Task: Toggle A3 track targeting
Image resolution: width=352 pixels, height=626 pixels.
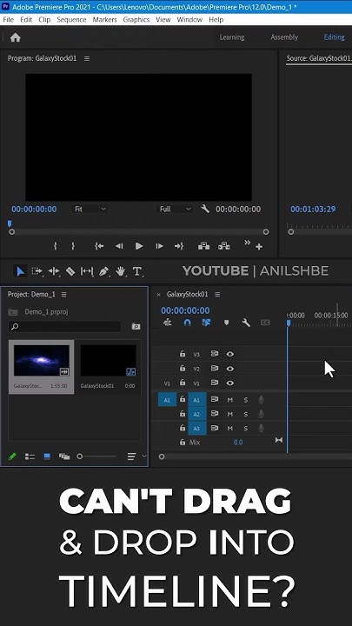Action: 196,429
